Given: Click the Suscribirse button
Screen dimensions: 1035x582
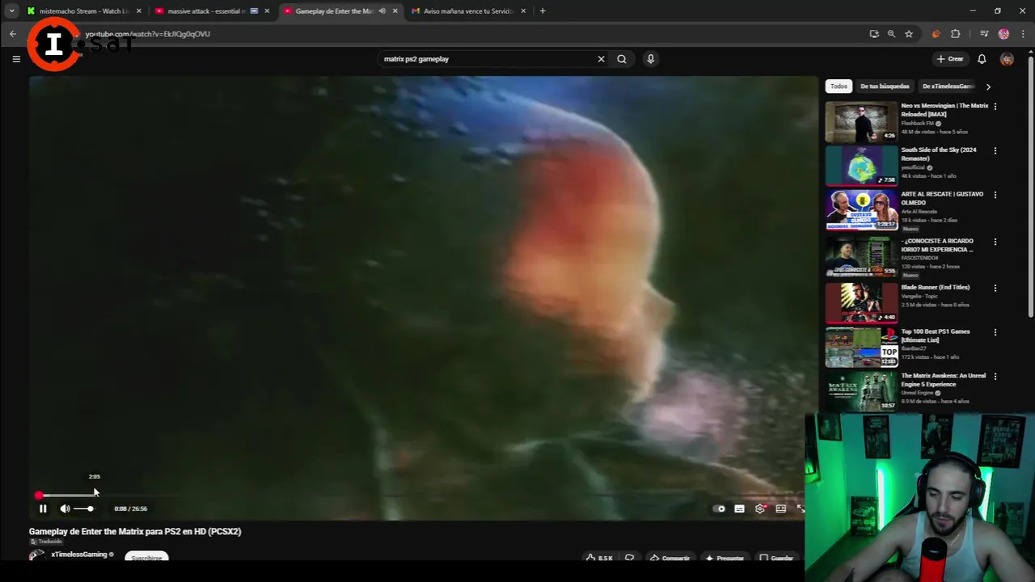Looking at the screenshot, I should (x=146, y=557).
